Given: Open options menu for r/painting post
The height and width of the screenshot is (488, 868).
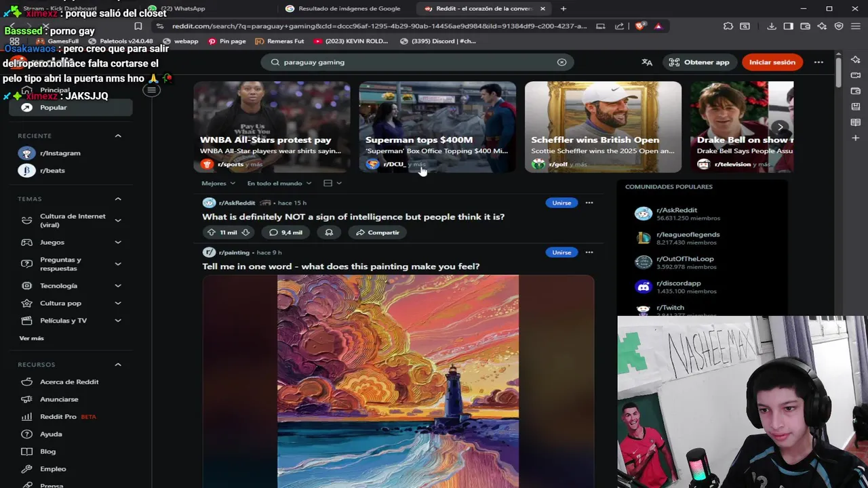Looking at the screenshot, I should click(589, 252).
